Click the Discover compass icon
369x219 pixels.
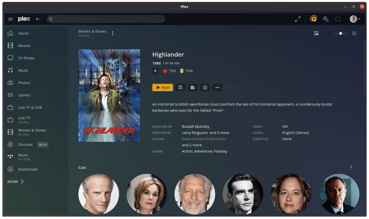(x=10, y=144)
